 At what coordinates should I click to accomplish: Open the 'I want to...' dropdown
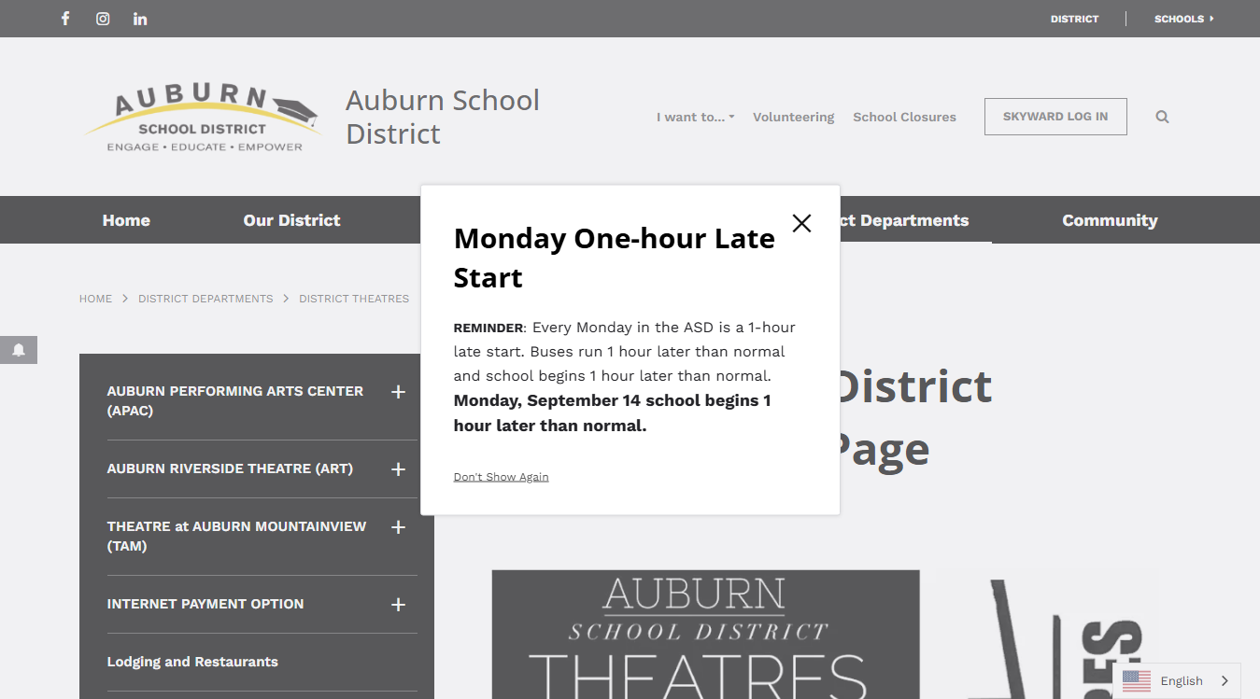[695, 117]
